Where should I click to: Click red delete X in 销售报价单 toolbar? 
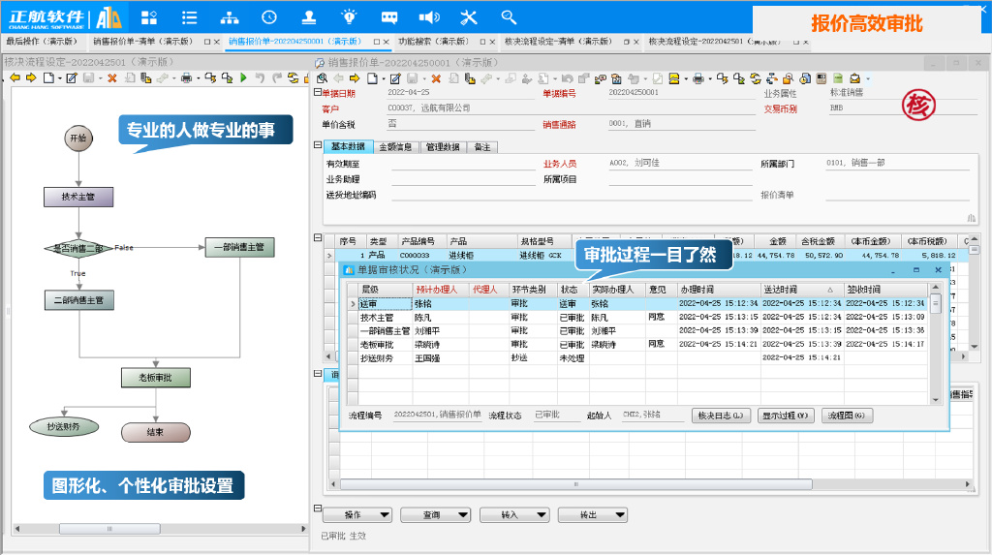436,78
